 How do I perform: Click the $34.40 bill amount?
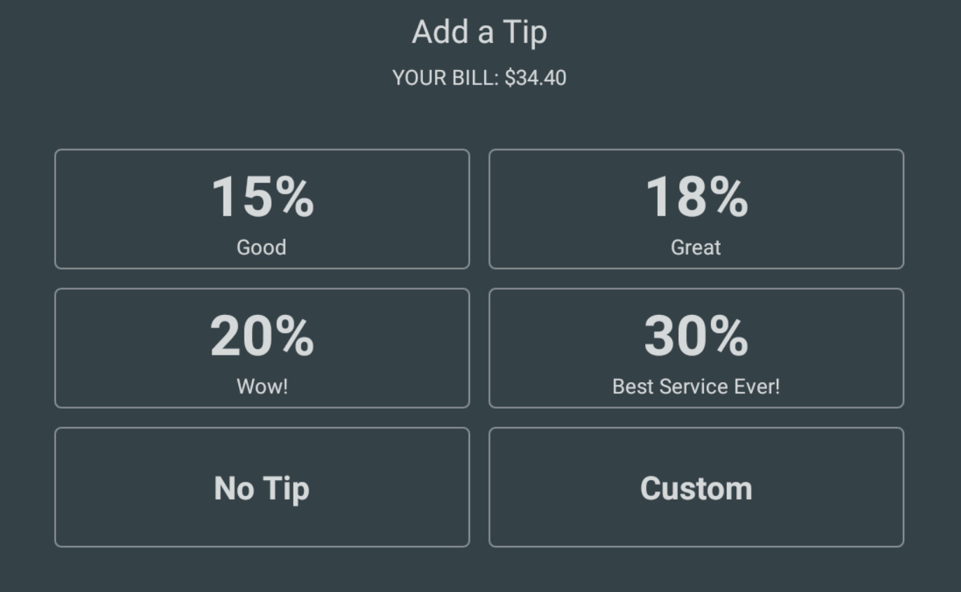[535, 78]
